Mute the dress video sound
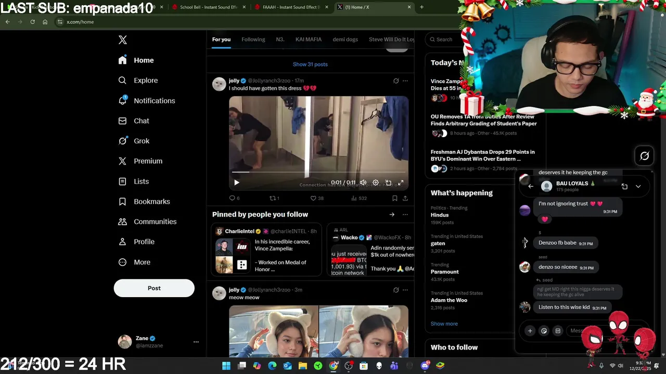666x374 pixels. click(x=363, y=182)
